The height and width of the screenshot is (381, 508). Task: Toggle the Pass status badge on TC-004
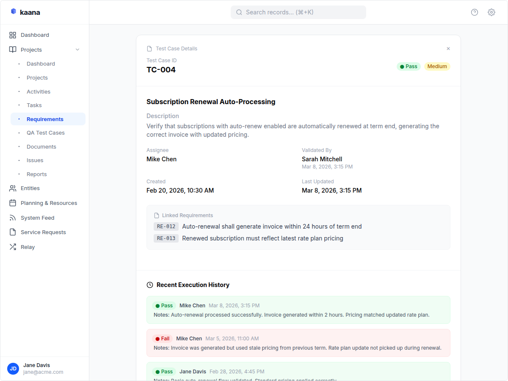[409, 66]
